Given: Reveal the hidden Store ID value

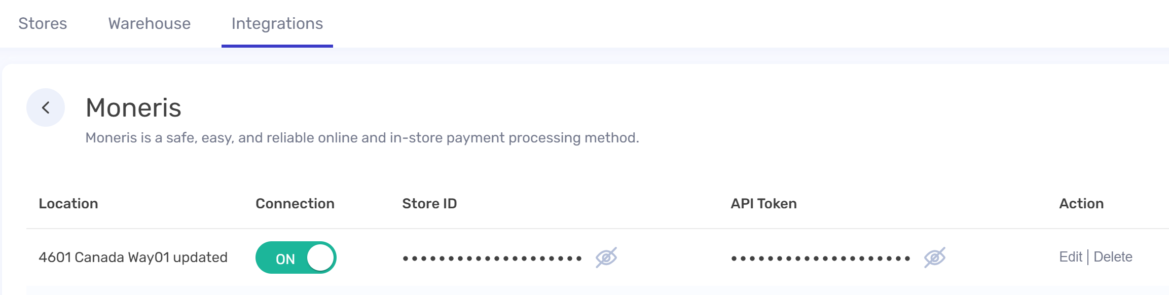Looking at the screenshot, I should pyautogui.click(x=606, y=257).
